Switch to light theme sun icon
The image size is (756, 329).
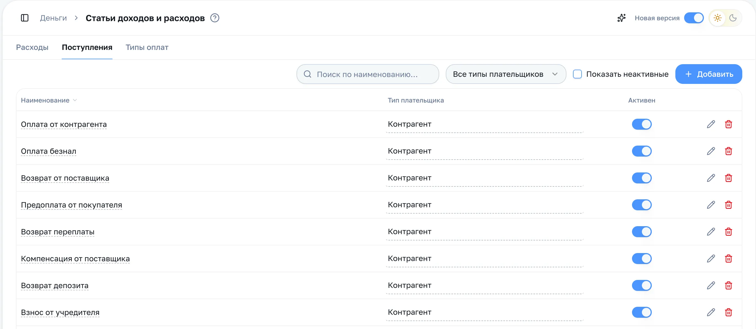(717, 18)
